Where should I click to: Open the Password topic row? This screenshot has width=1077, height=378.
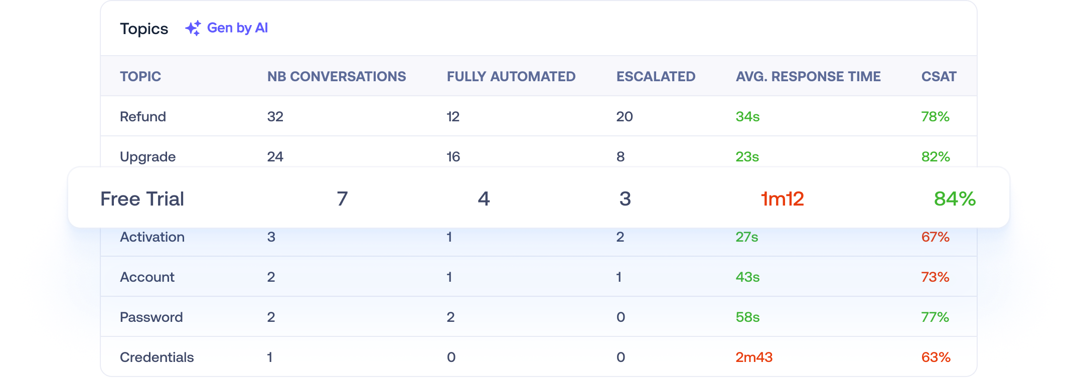pyautogui.click(x=151, y=317)
